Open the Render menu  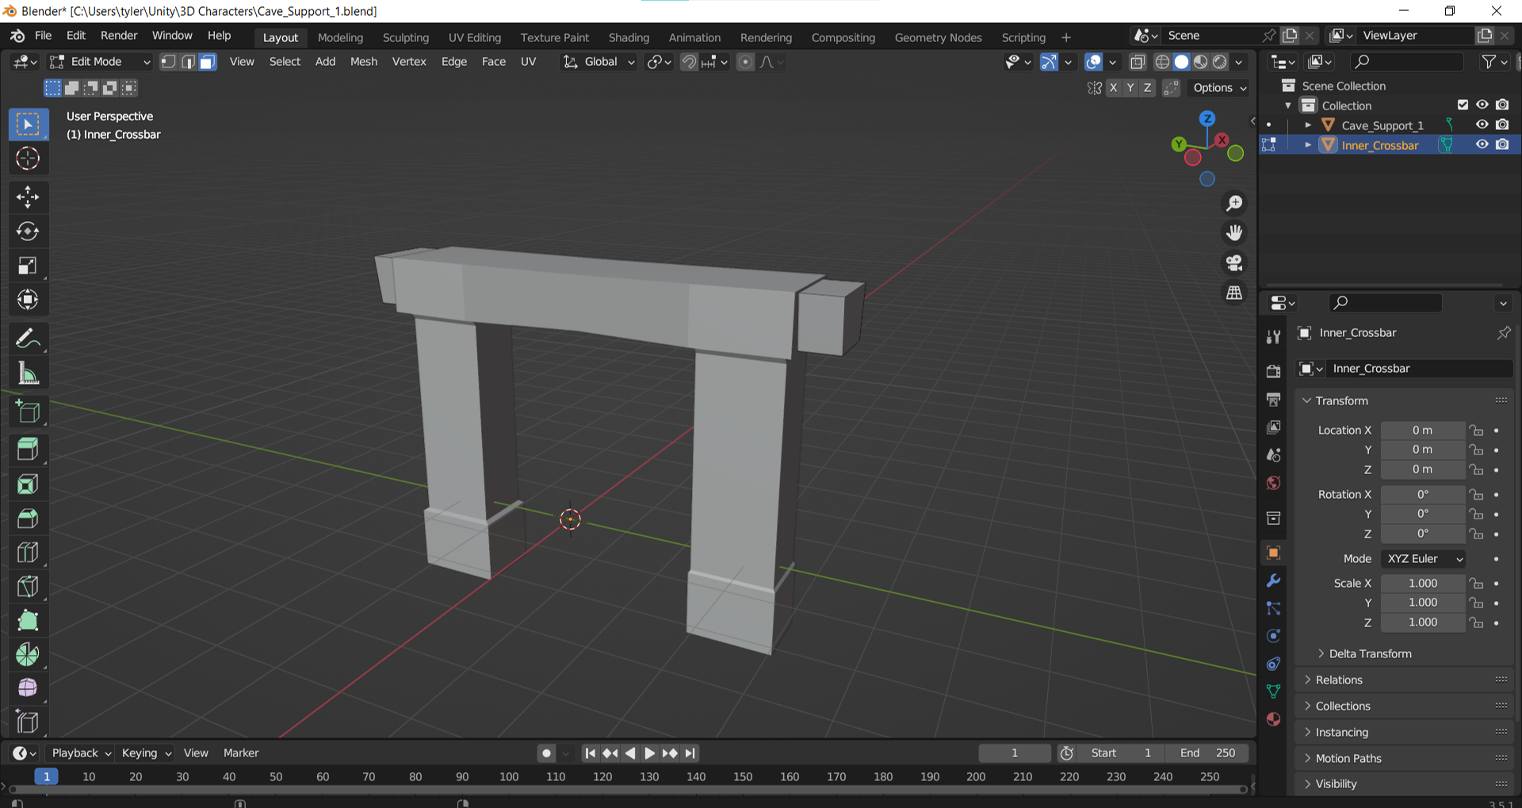tap(118, 35)
